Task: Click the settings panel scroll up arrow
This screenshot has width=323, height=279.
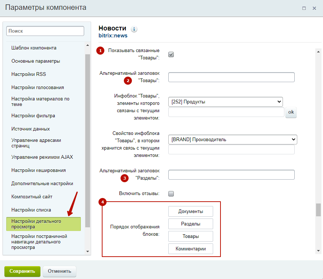Action: (318, 52)
